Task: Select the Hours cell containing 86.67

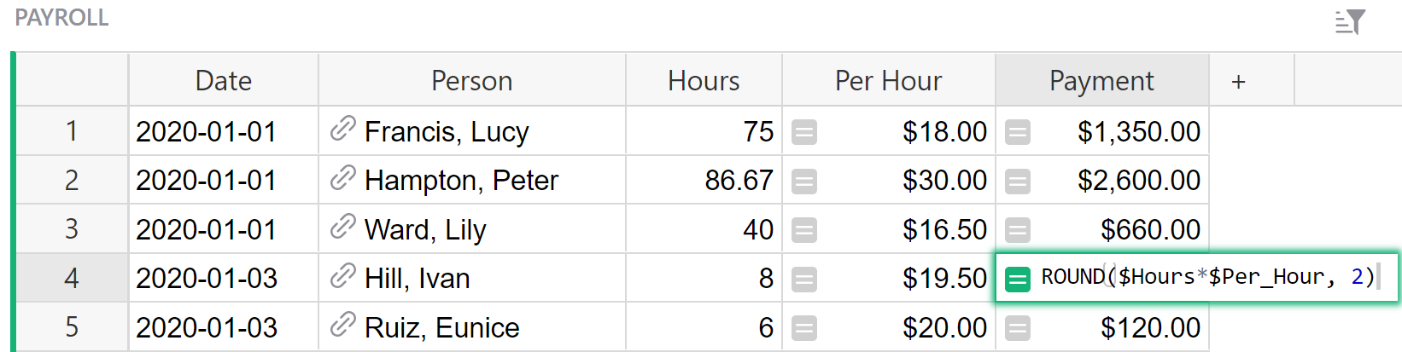Action: click(704, 180)
